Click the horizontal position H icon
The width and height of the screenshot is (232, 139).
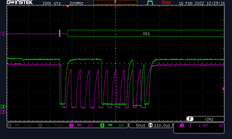[151, 125]
